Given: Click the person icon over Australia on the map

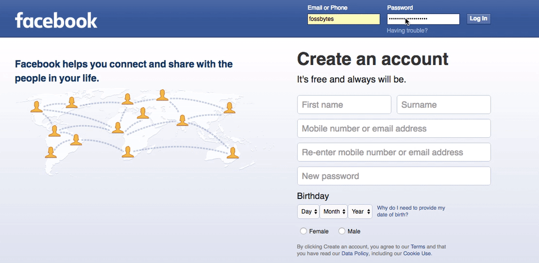Looking at the screenshot, I should (x=232, y=153).
